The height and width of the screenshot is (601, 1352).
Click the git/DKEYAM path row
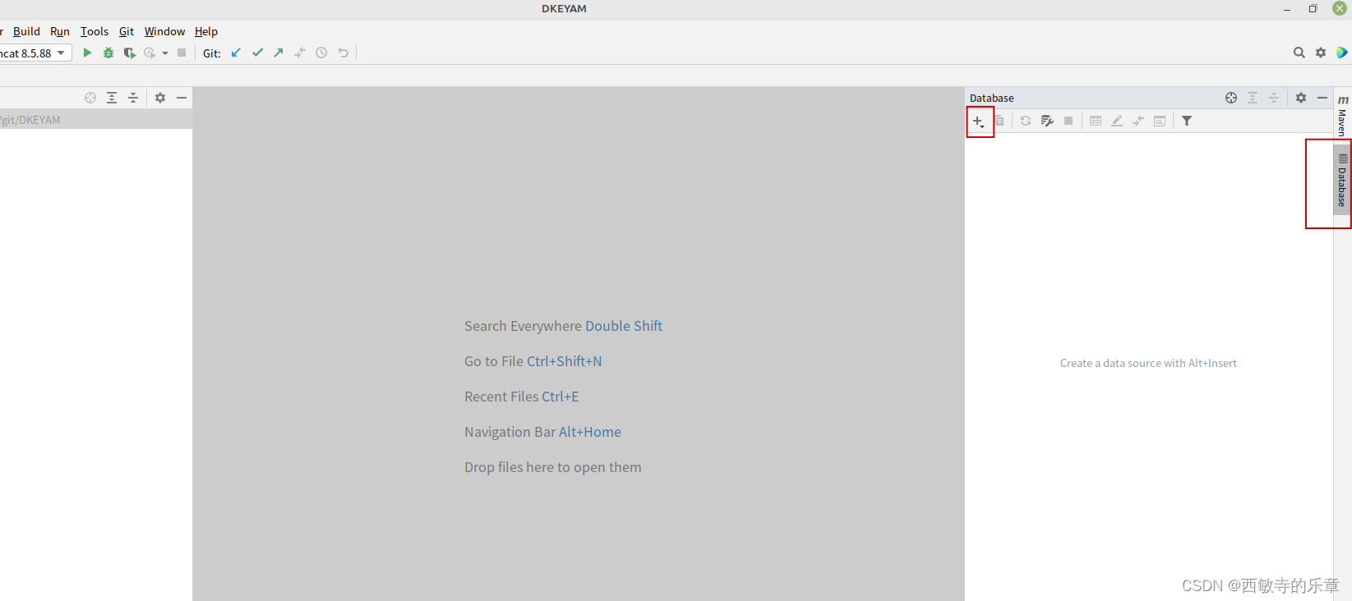click(96, 120)
